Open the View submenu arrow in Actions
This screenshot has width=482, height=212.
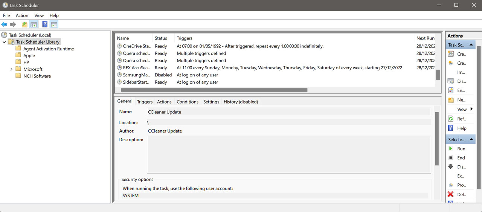tap(471, 109)
